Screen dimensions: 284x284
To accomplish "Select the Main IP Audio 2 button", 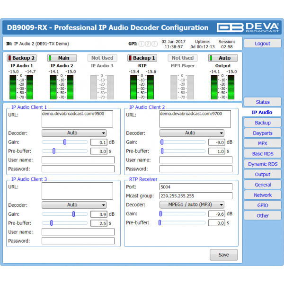I will [62, 58].
